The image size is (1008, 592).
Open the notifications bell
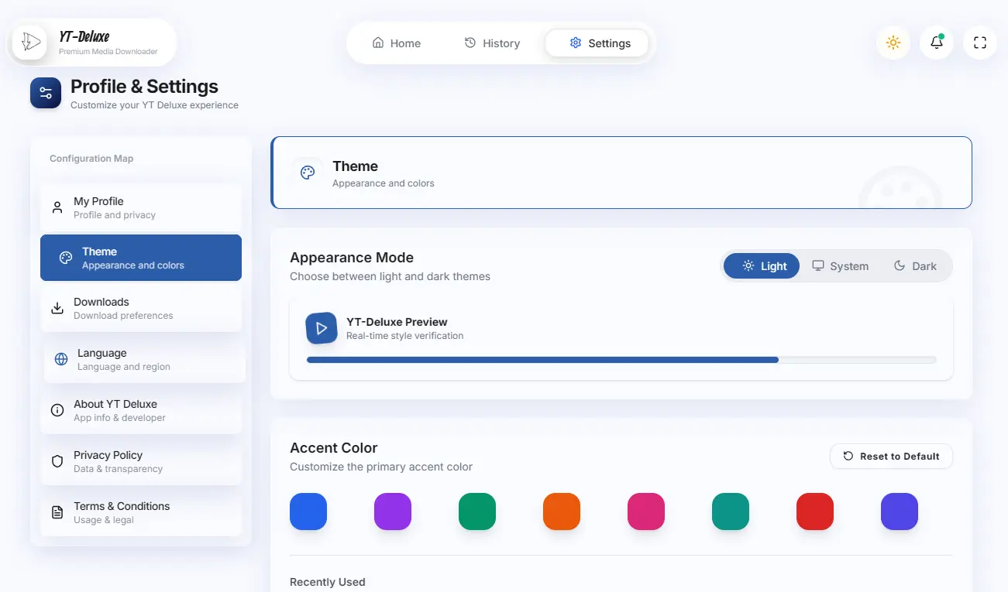[x=937, y=43]
